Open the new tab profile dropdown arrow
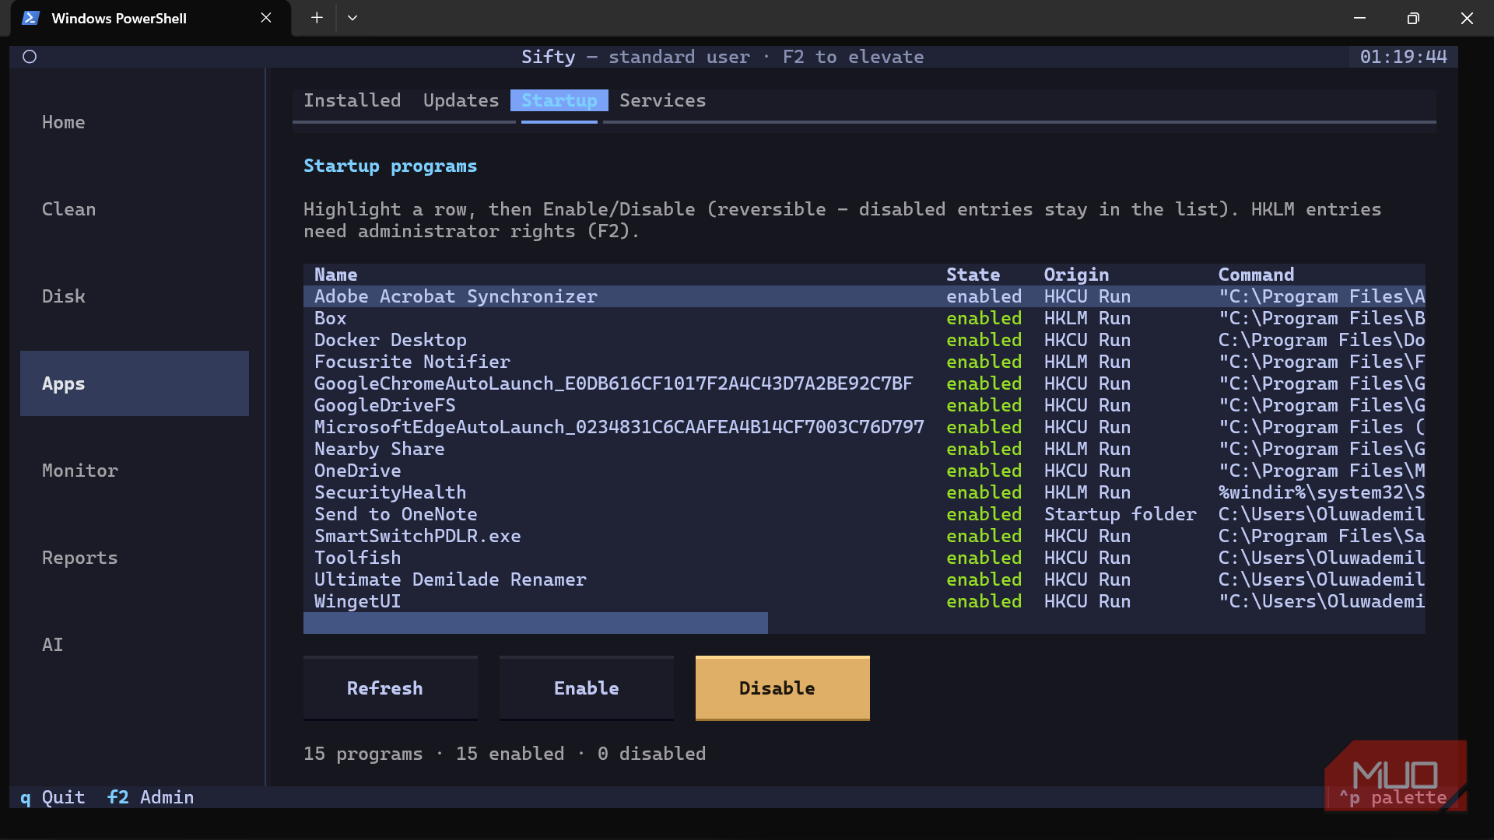1494x840 pixels. pos(352,18)
